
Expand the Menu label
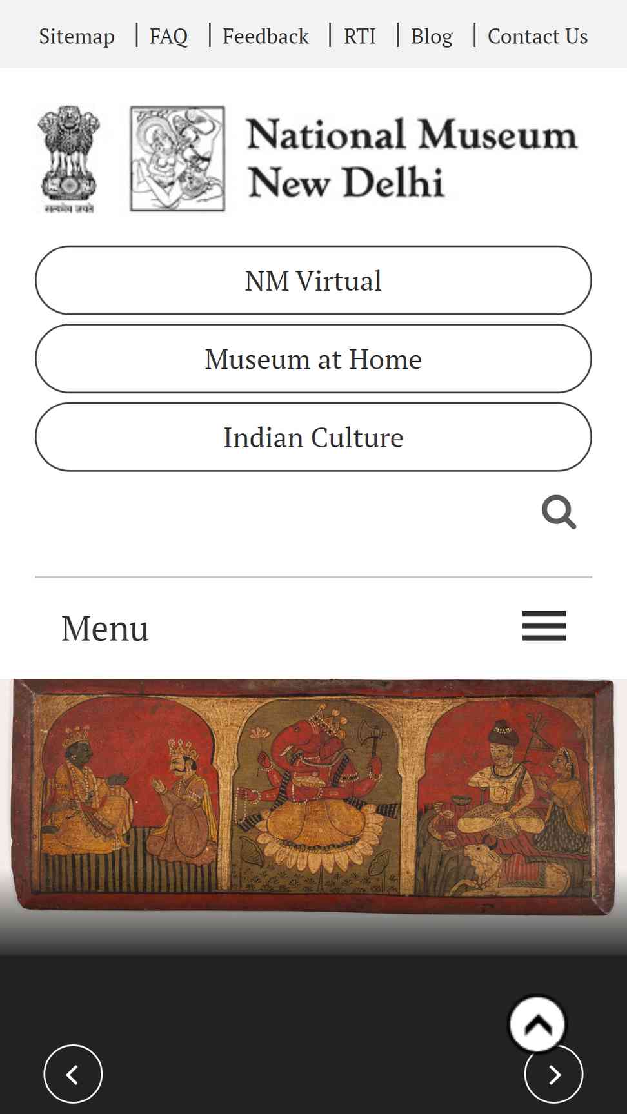point(104,628)
